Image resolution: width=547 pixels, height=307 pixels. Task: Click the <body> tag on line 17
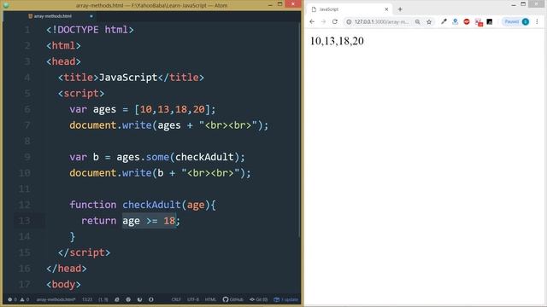coord(63,284)
